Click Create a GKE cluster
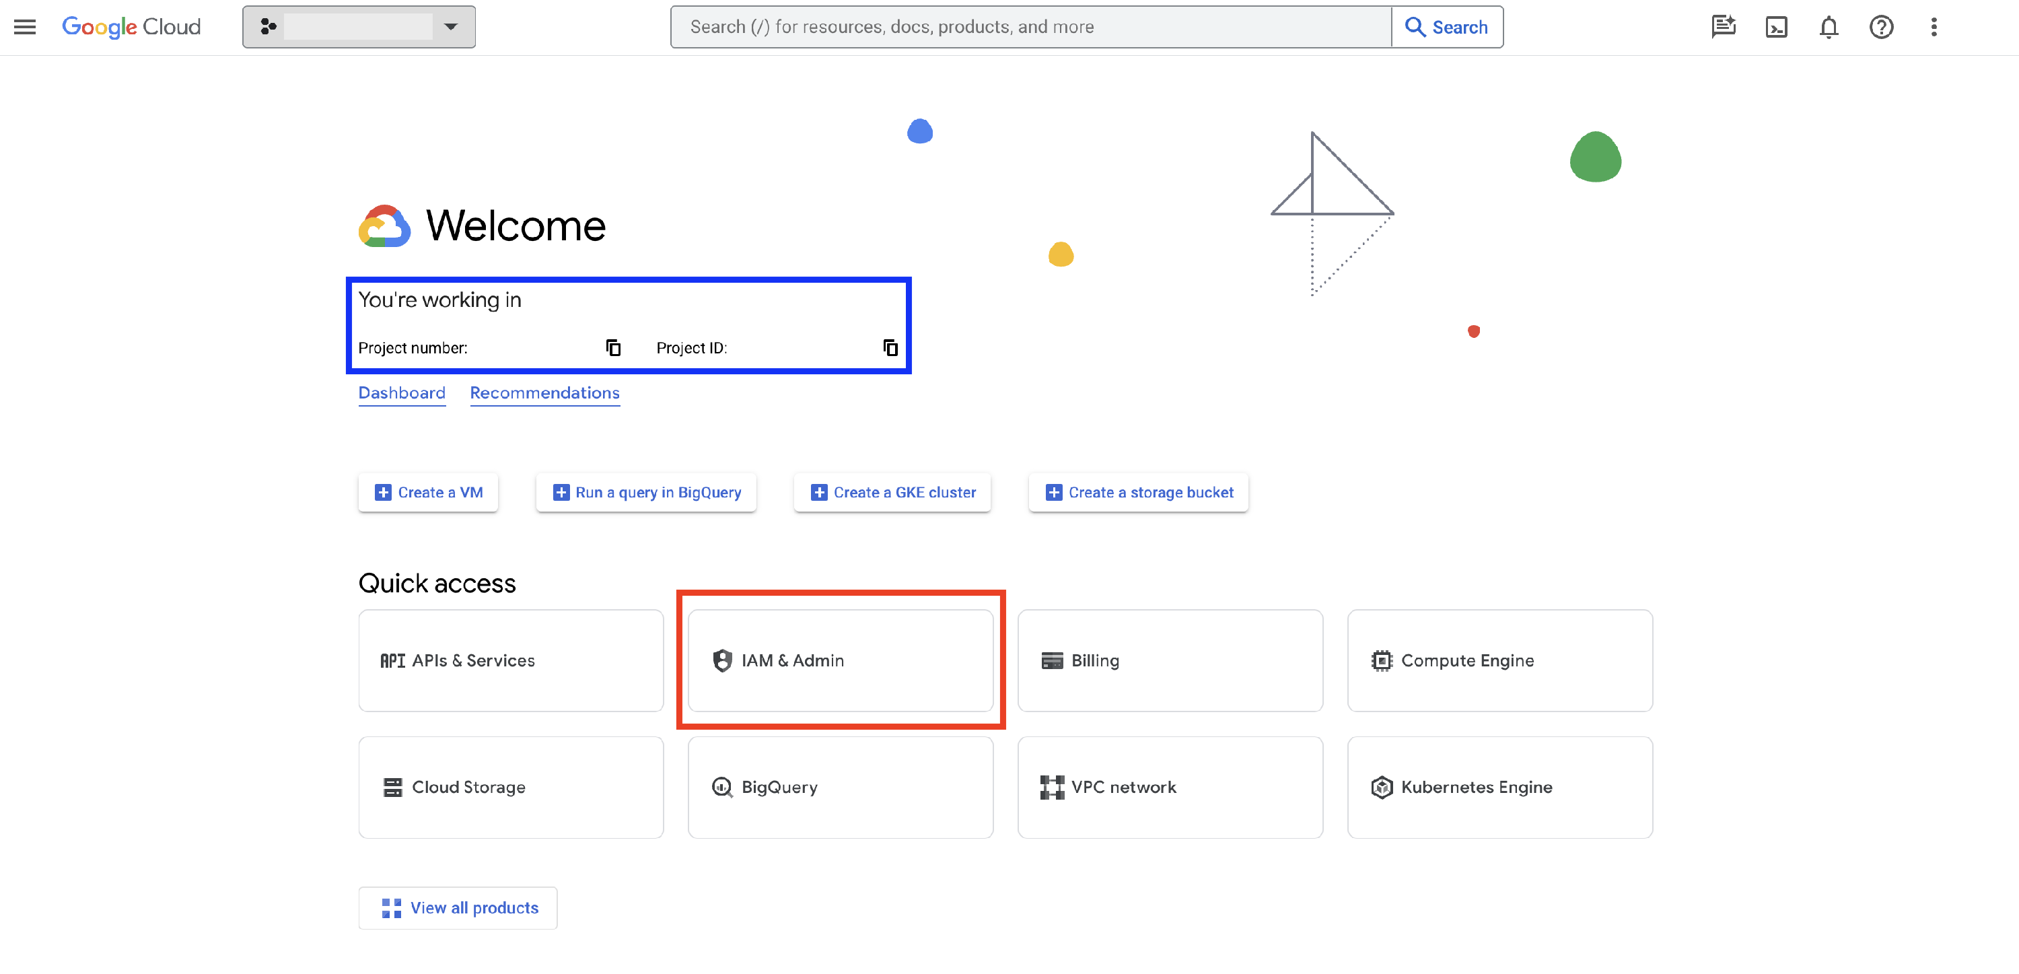Viewport: 2019px width, 974px height. [892, 491]
